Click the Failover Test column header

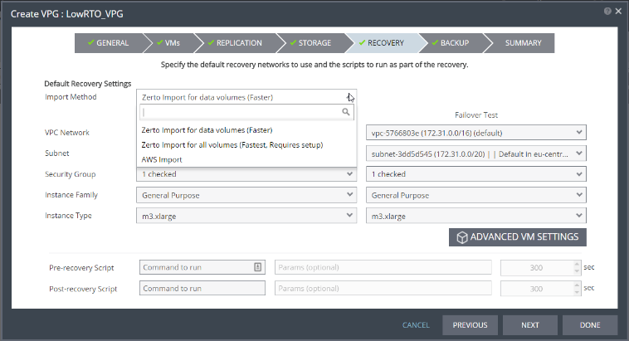click(476, 115)
